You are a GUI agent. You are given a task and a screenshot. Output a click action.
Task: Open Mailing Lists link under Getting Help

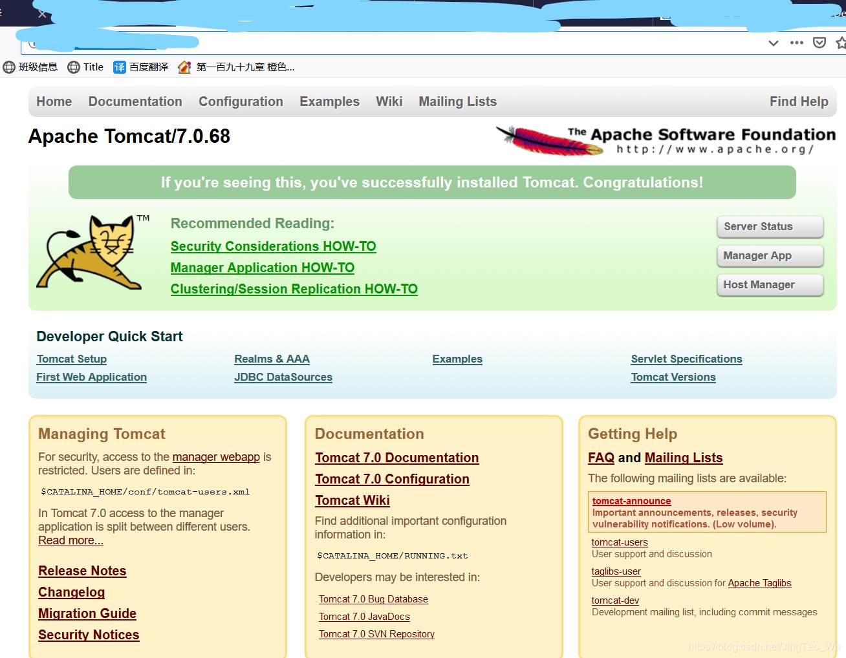(x=684, y=458)
